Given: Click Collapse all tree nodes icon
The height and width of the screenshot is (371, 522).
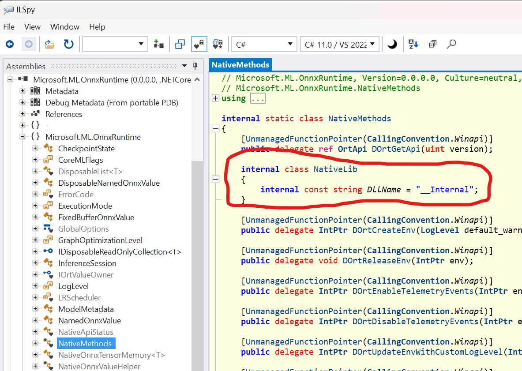Looking at the screenshot, I should coord(432,44).
